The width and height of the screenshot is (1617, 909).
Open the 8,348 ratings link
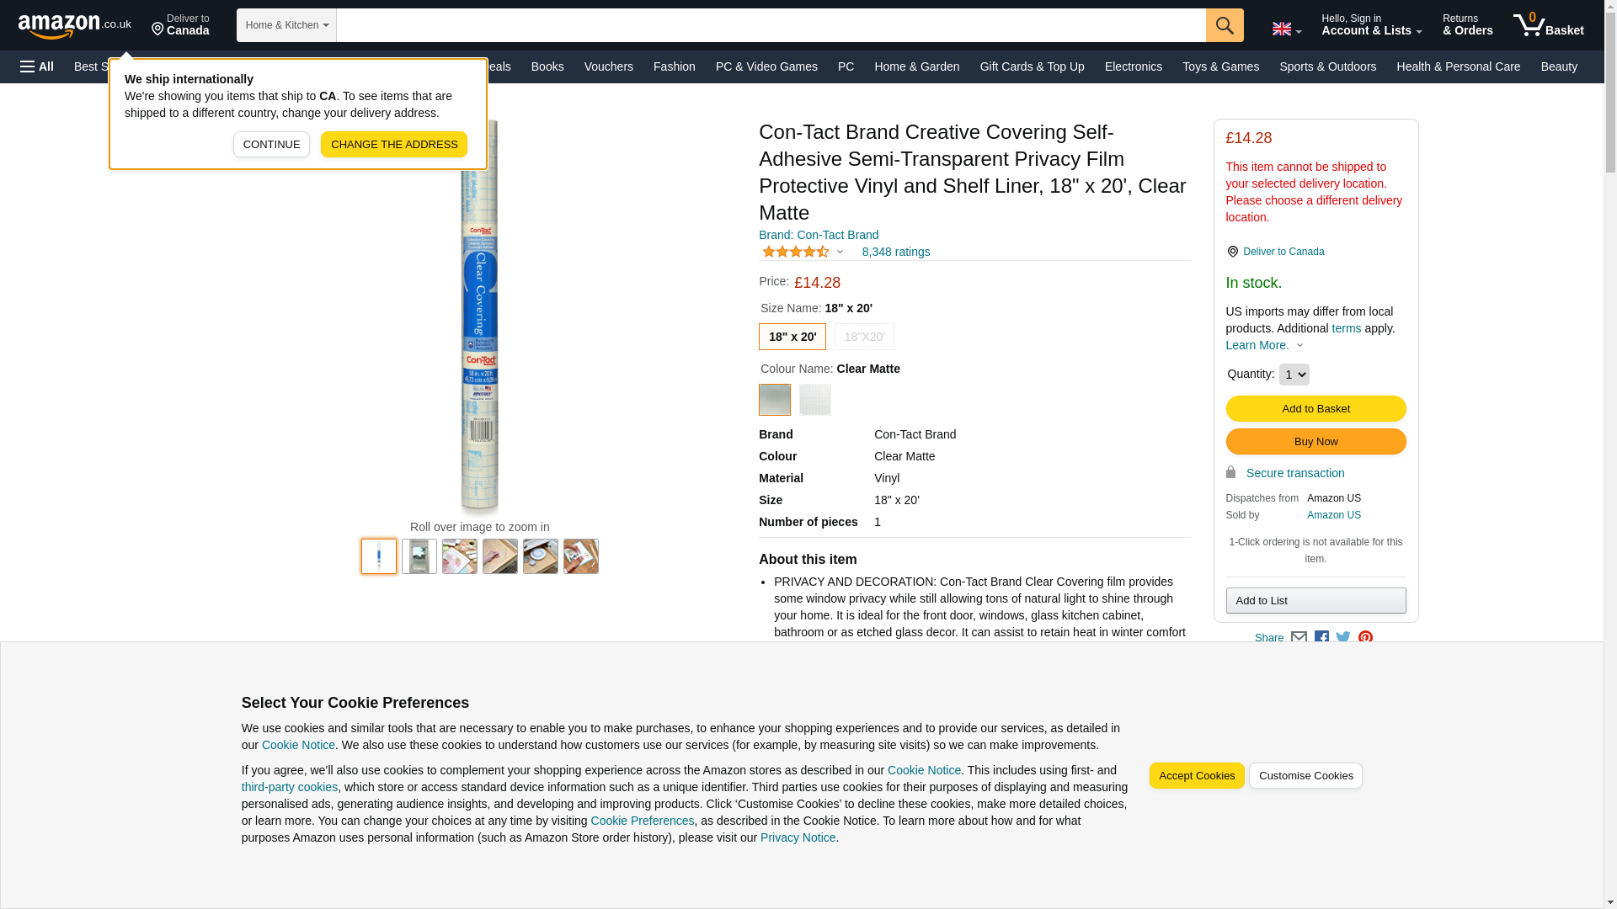click(895, 252)
